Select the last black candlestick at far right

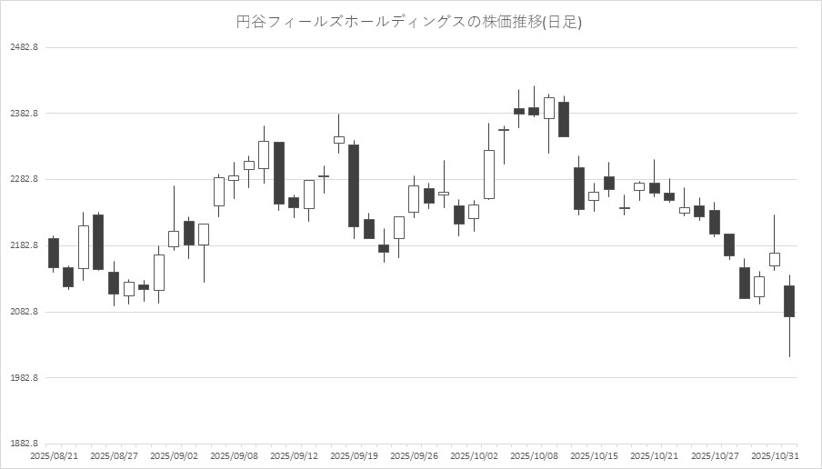coord(789,301)
